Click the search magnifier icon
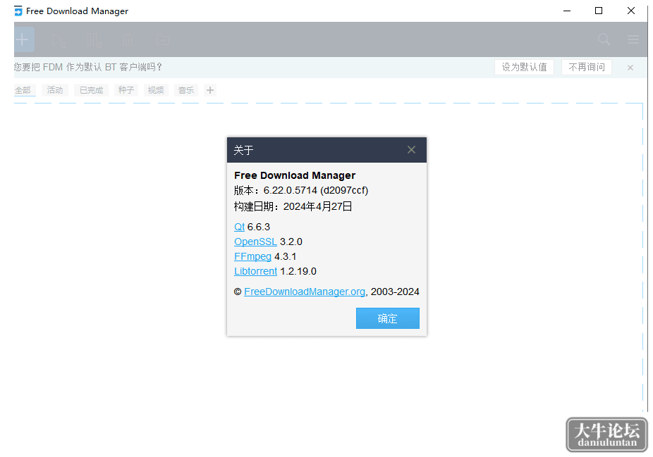Screen dimensions: 653x457 click(604, 39)
